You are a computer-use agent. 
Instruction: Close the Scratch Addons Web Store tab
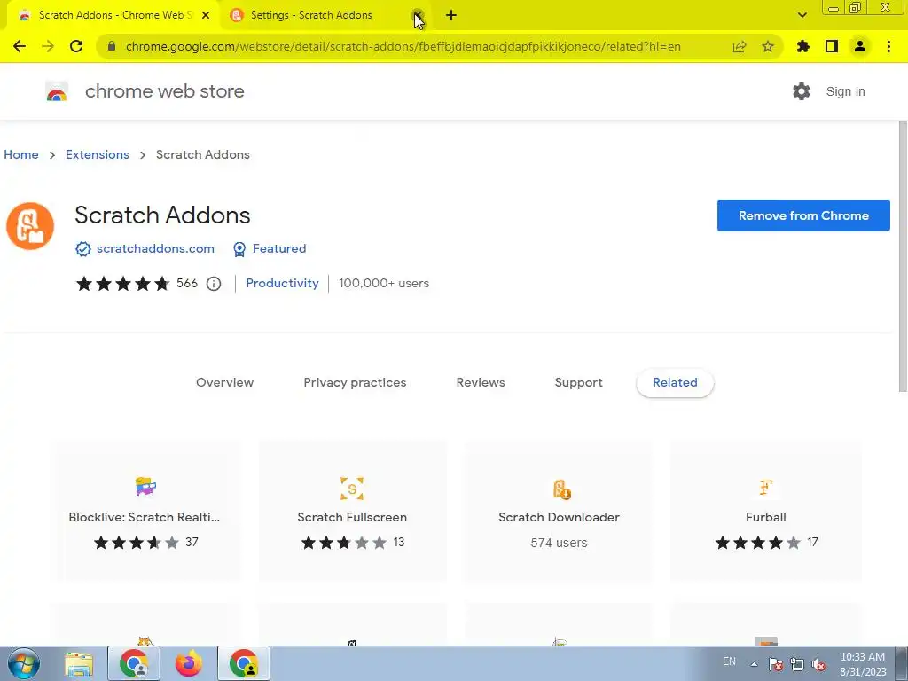pos(206,15)
